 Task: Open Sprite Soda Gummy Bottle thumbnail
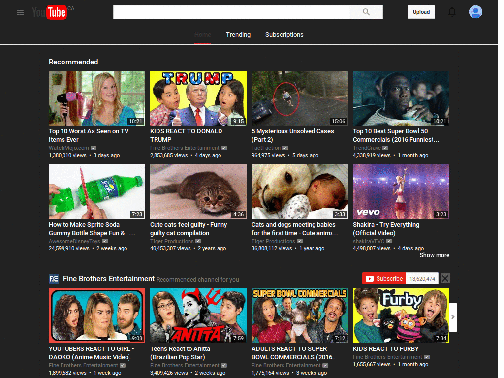coord(97,191)
